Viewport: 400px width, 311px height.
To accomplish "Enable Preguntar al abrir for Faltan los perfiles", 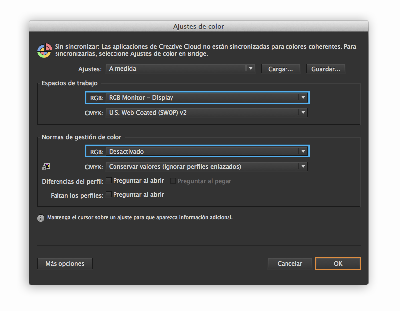I will click(108, 194).
